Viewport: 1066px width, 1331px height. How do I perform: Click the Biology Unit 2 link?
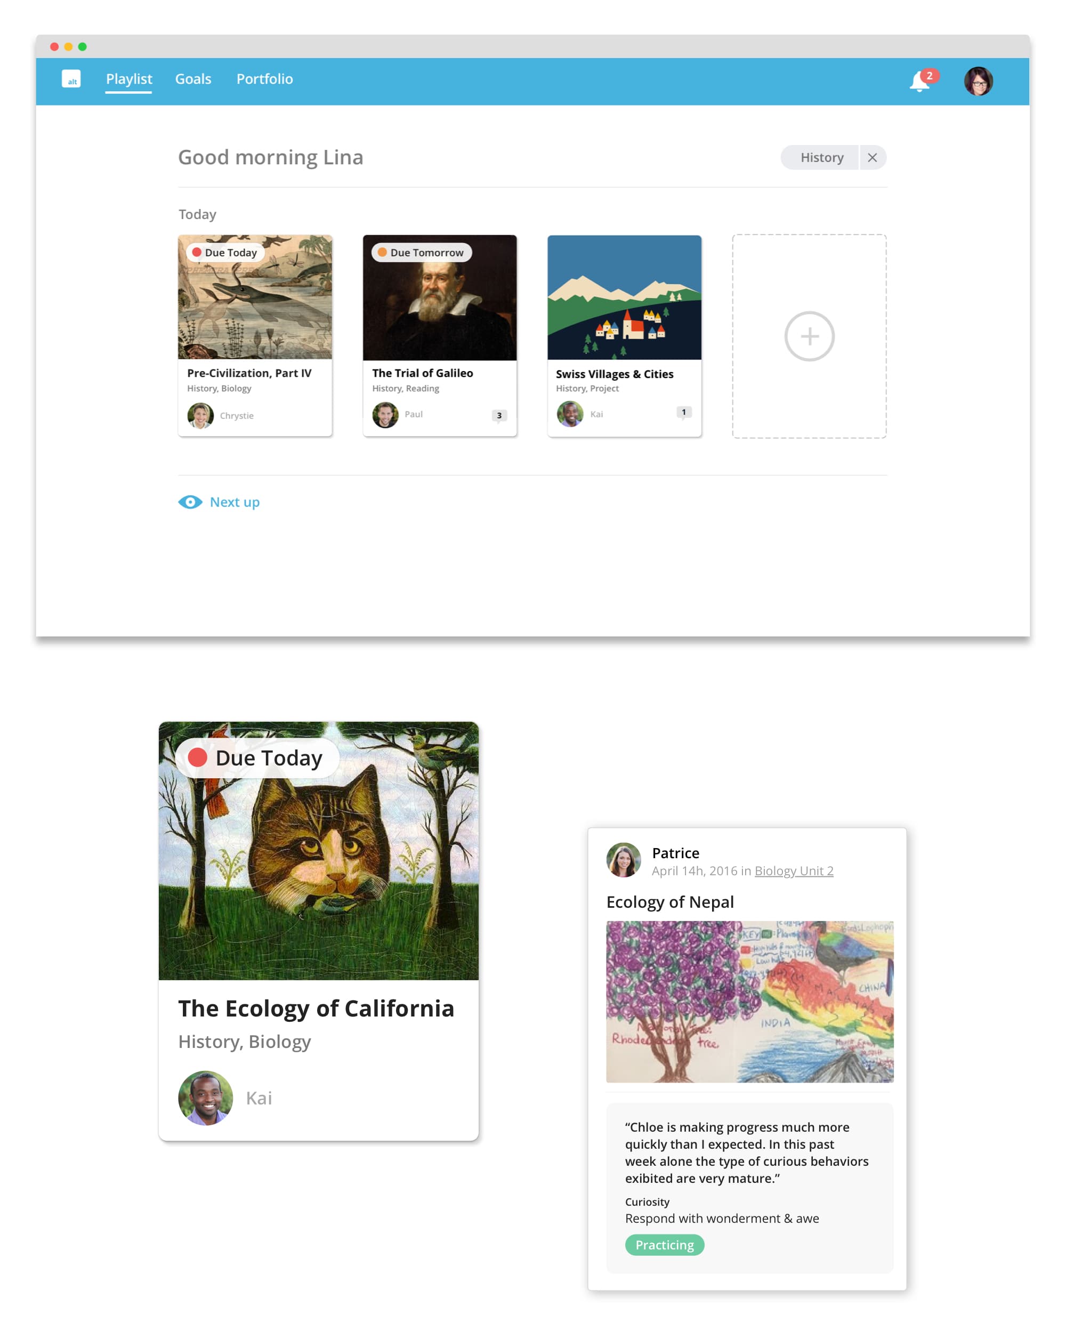[794, 870]
